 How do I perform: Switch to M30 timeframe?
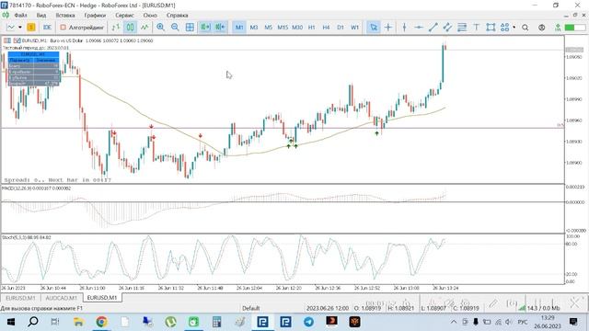coord(297,28)
